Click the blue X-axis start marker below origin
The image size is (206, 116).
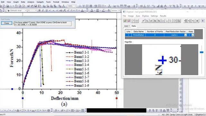tap(23, 98)
